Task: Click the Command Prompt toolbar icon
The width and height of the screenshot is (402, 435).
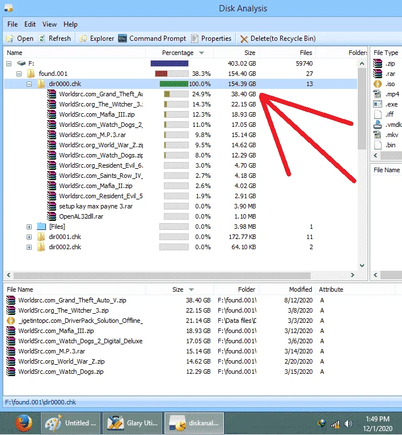Action: (x=122, y=39)
